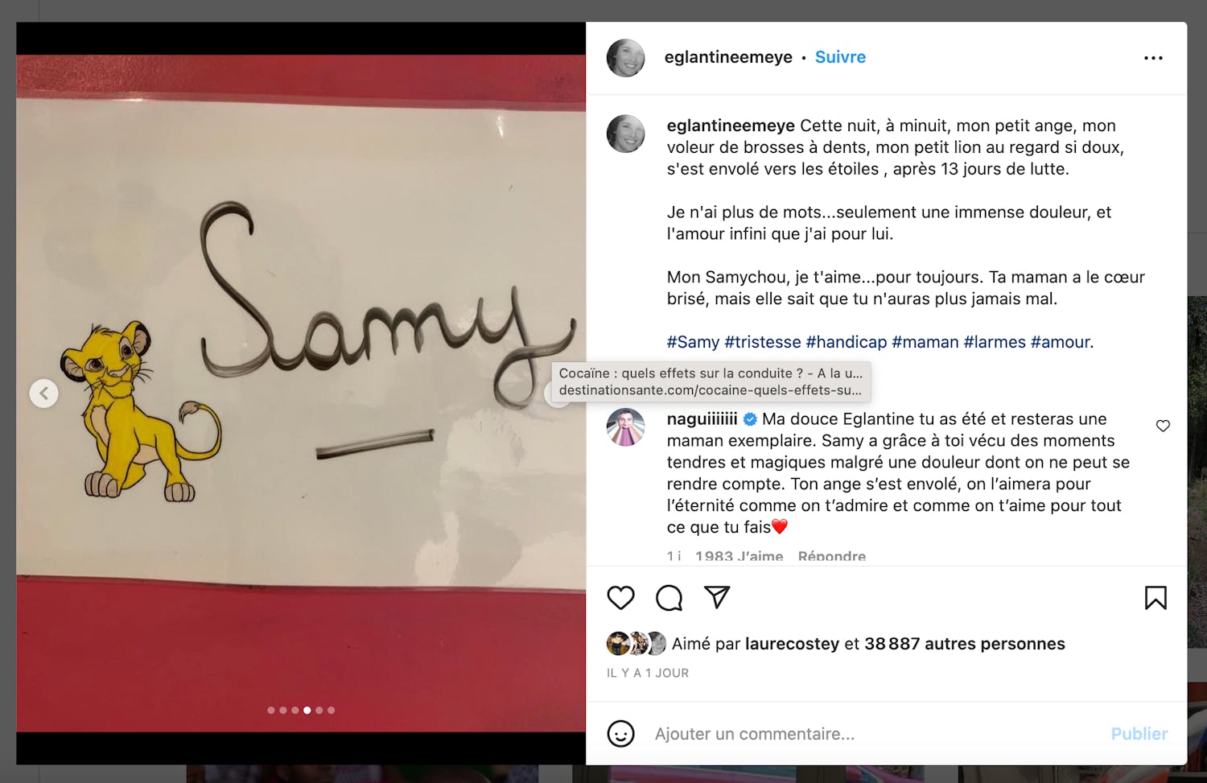This screenshot has height=783, width=1207.
Task: Go to previous photo in carousel
Action: click(44, 394)
